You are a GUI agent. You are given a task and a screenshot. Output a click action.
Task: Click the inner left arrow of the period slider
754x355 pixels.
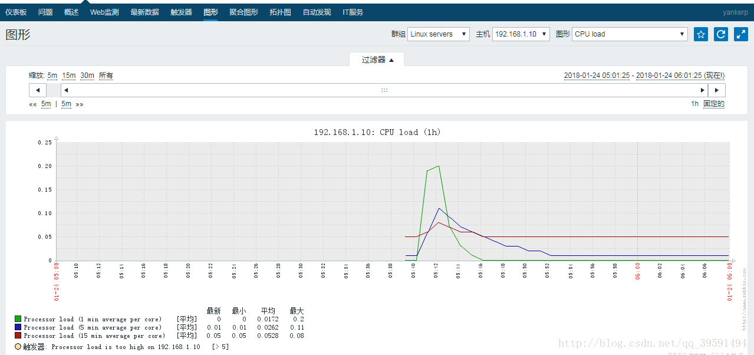click(x=65, y=90)
